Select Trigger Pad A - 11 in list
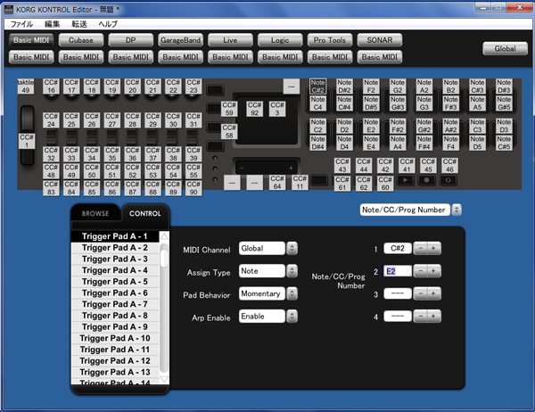The image size is (535, 412). pos(115,350)
